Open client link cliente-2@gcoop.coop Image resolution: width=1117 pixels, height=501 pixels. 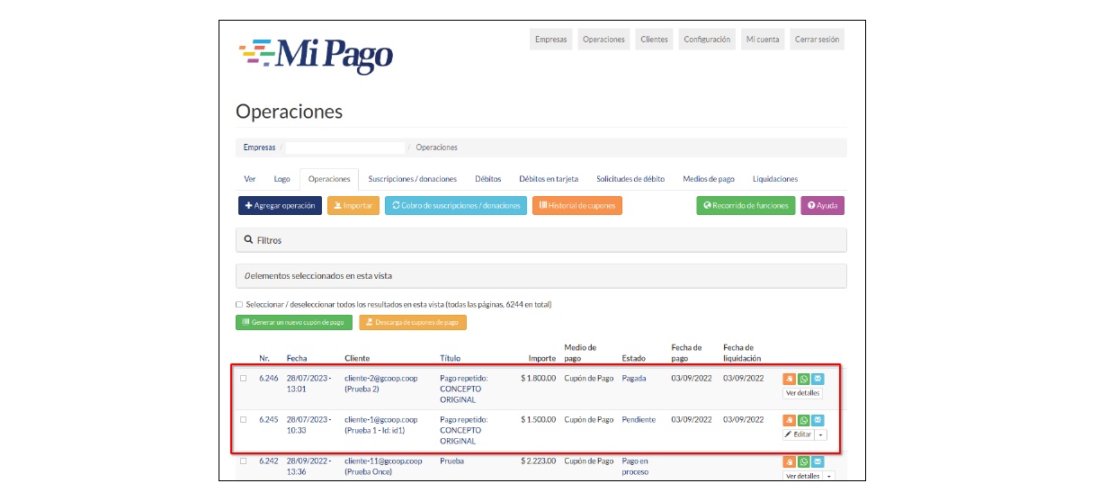(x=381, y=379)
